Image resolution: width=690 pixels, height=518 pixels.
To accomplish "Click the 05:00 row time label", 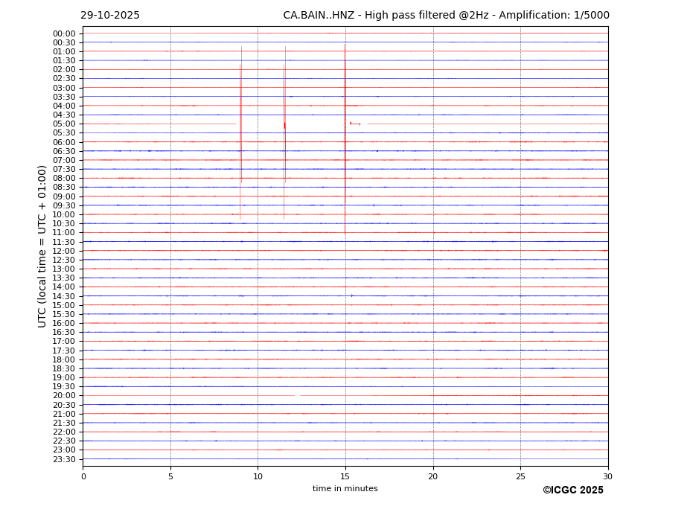I will (x=64, y=124).
